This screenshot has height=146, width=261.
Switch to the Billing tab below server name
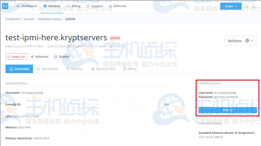click(130, 69)
